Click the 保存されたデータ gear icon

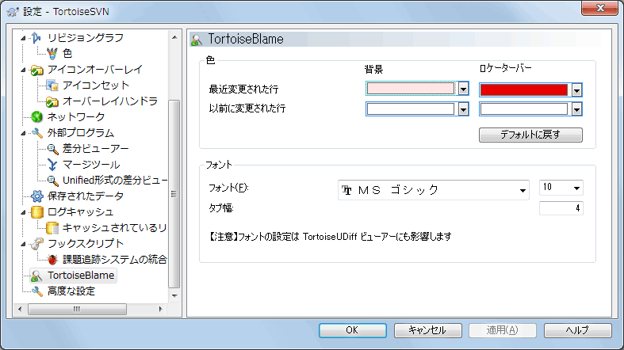[x=36, y=196]
